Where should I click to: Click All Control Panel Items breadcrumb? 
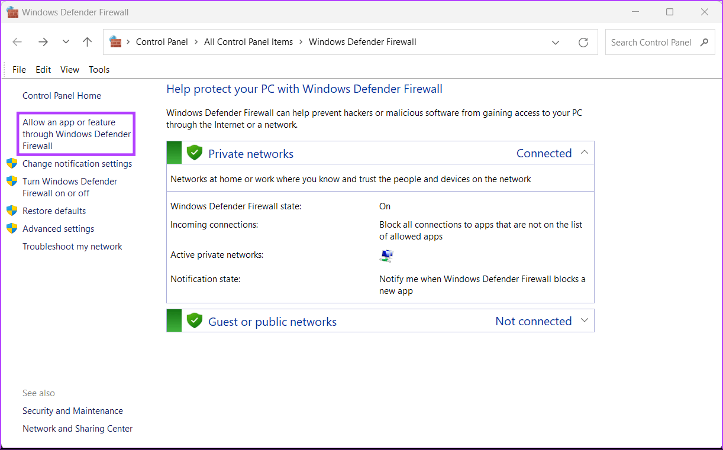[x=248, y=42]
